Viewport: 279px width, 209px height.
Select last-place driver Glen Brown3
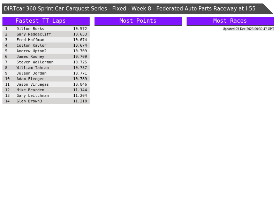tap(29, 101)
